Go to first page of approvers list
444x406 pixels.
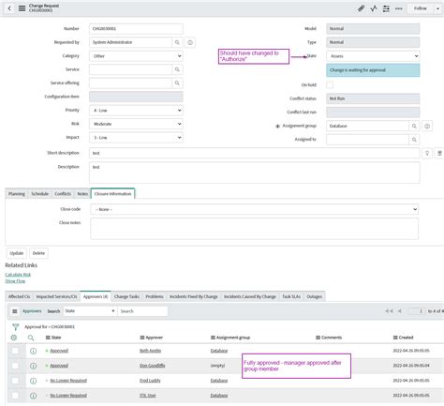click(389, 311)
